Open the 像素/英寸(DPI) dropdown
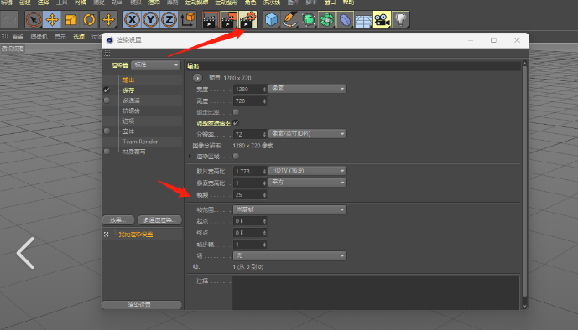Screen dimensions: 578x330 click(307, 133)
